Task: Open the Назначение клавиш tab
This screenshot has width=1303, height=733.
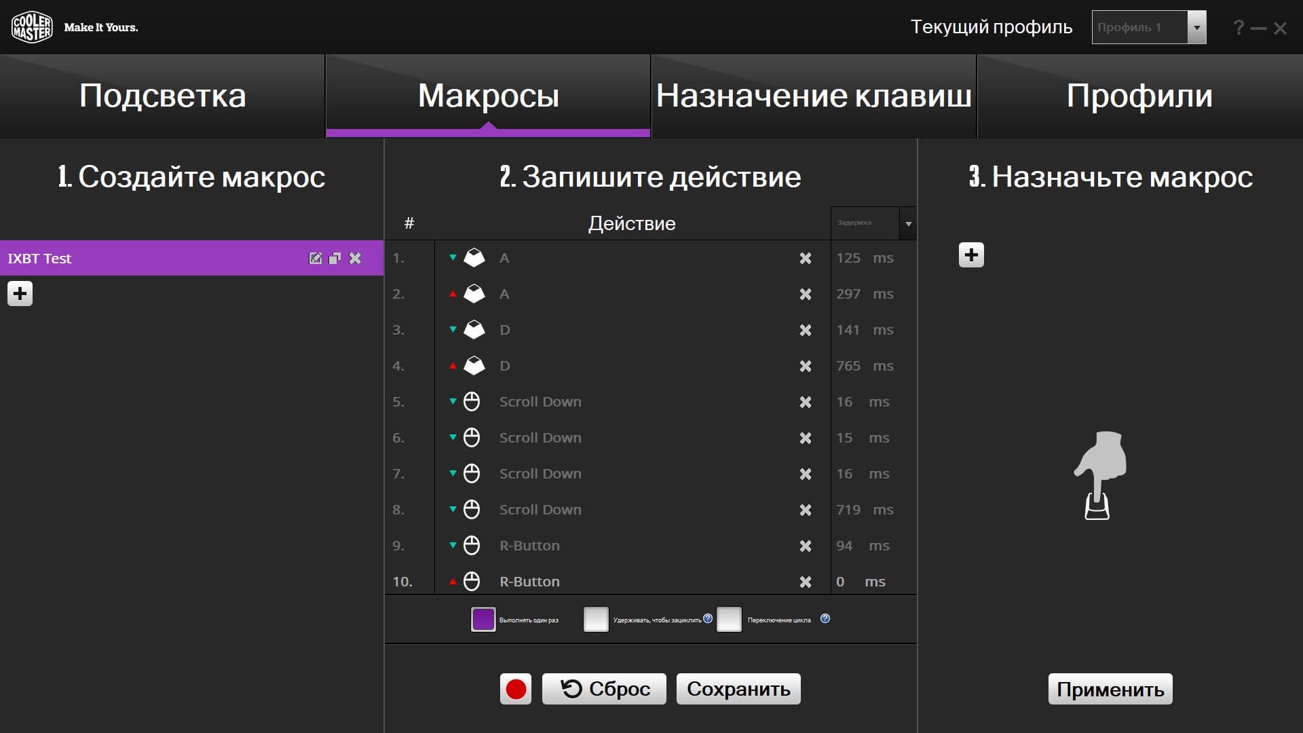Action: point(814,96)
